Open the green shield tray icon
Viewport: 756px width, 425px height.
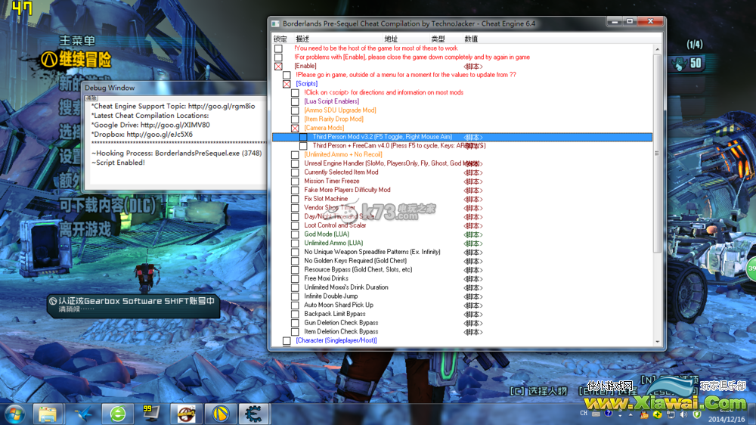coord(697,414)
